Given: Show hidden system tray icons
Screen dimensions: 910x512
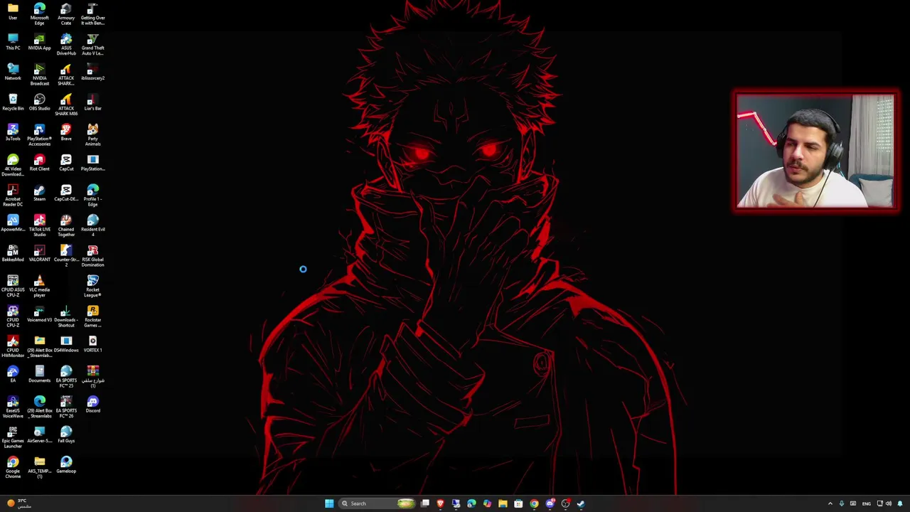Looking at the screenshot, I should pos(830,503).
